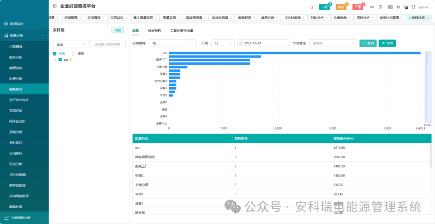The height and width of the screenshot is (224, 435).
Task: Close the 班组管理 tab
Action: 80,18
